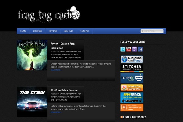Click the Follow & Subscribe heading
The width and height of the screenshot is (183, 122).
(x=133, y=42)
